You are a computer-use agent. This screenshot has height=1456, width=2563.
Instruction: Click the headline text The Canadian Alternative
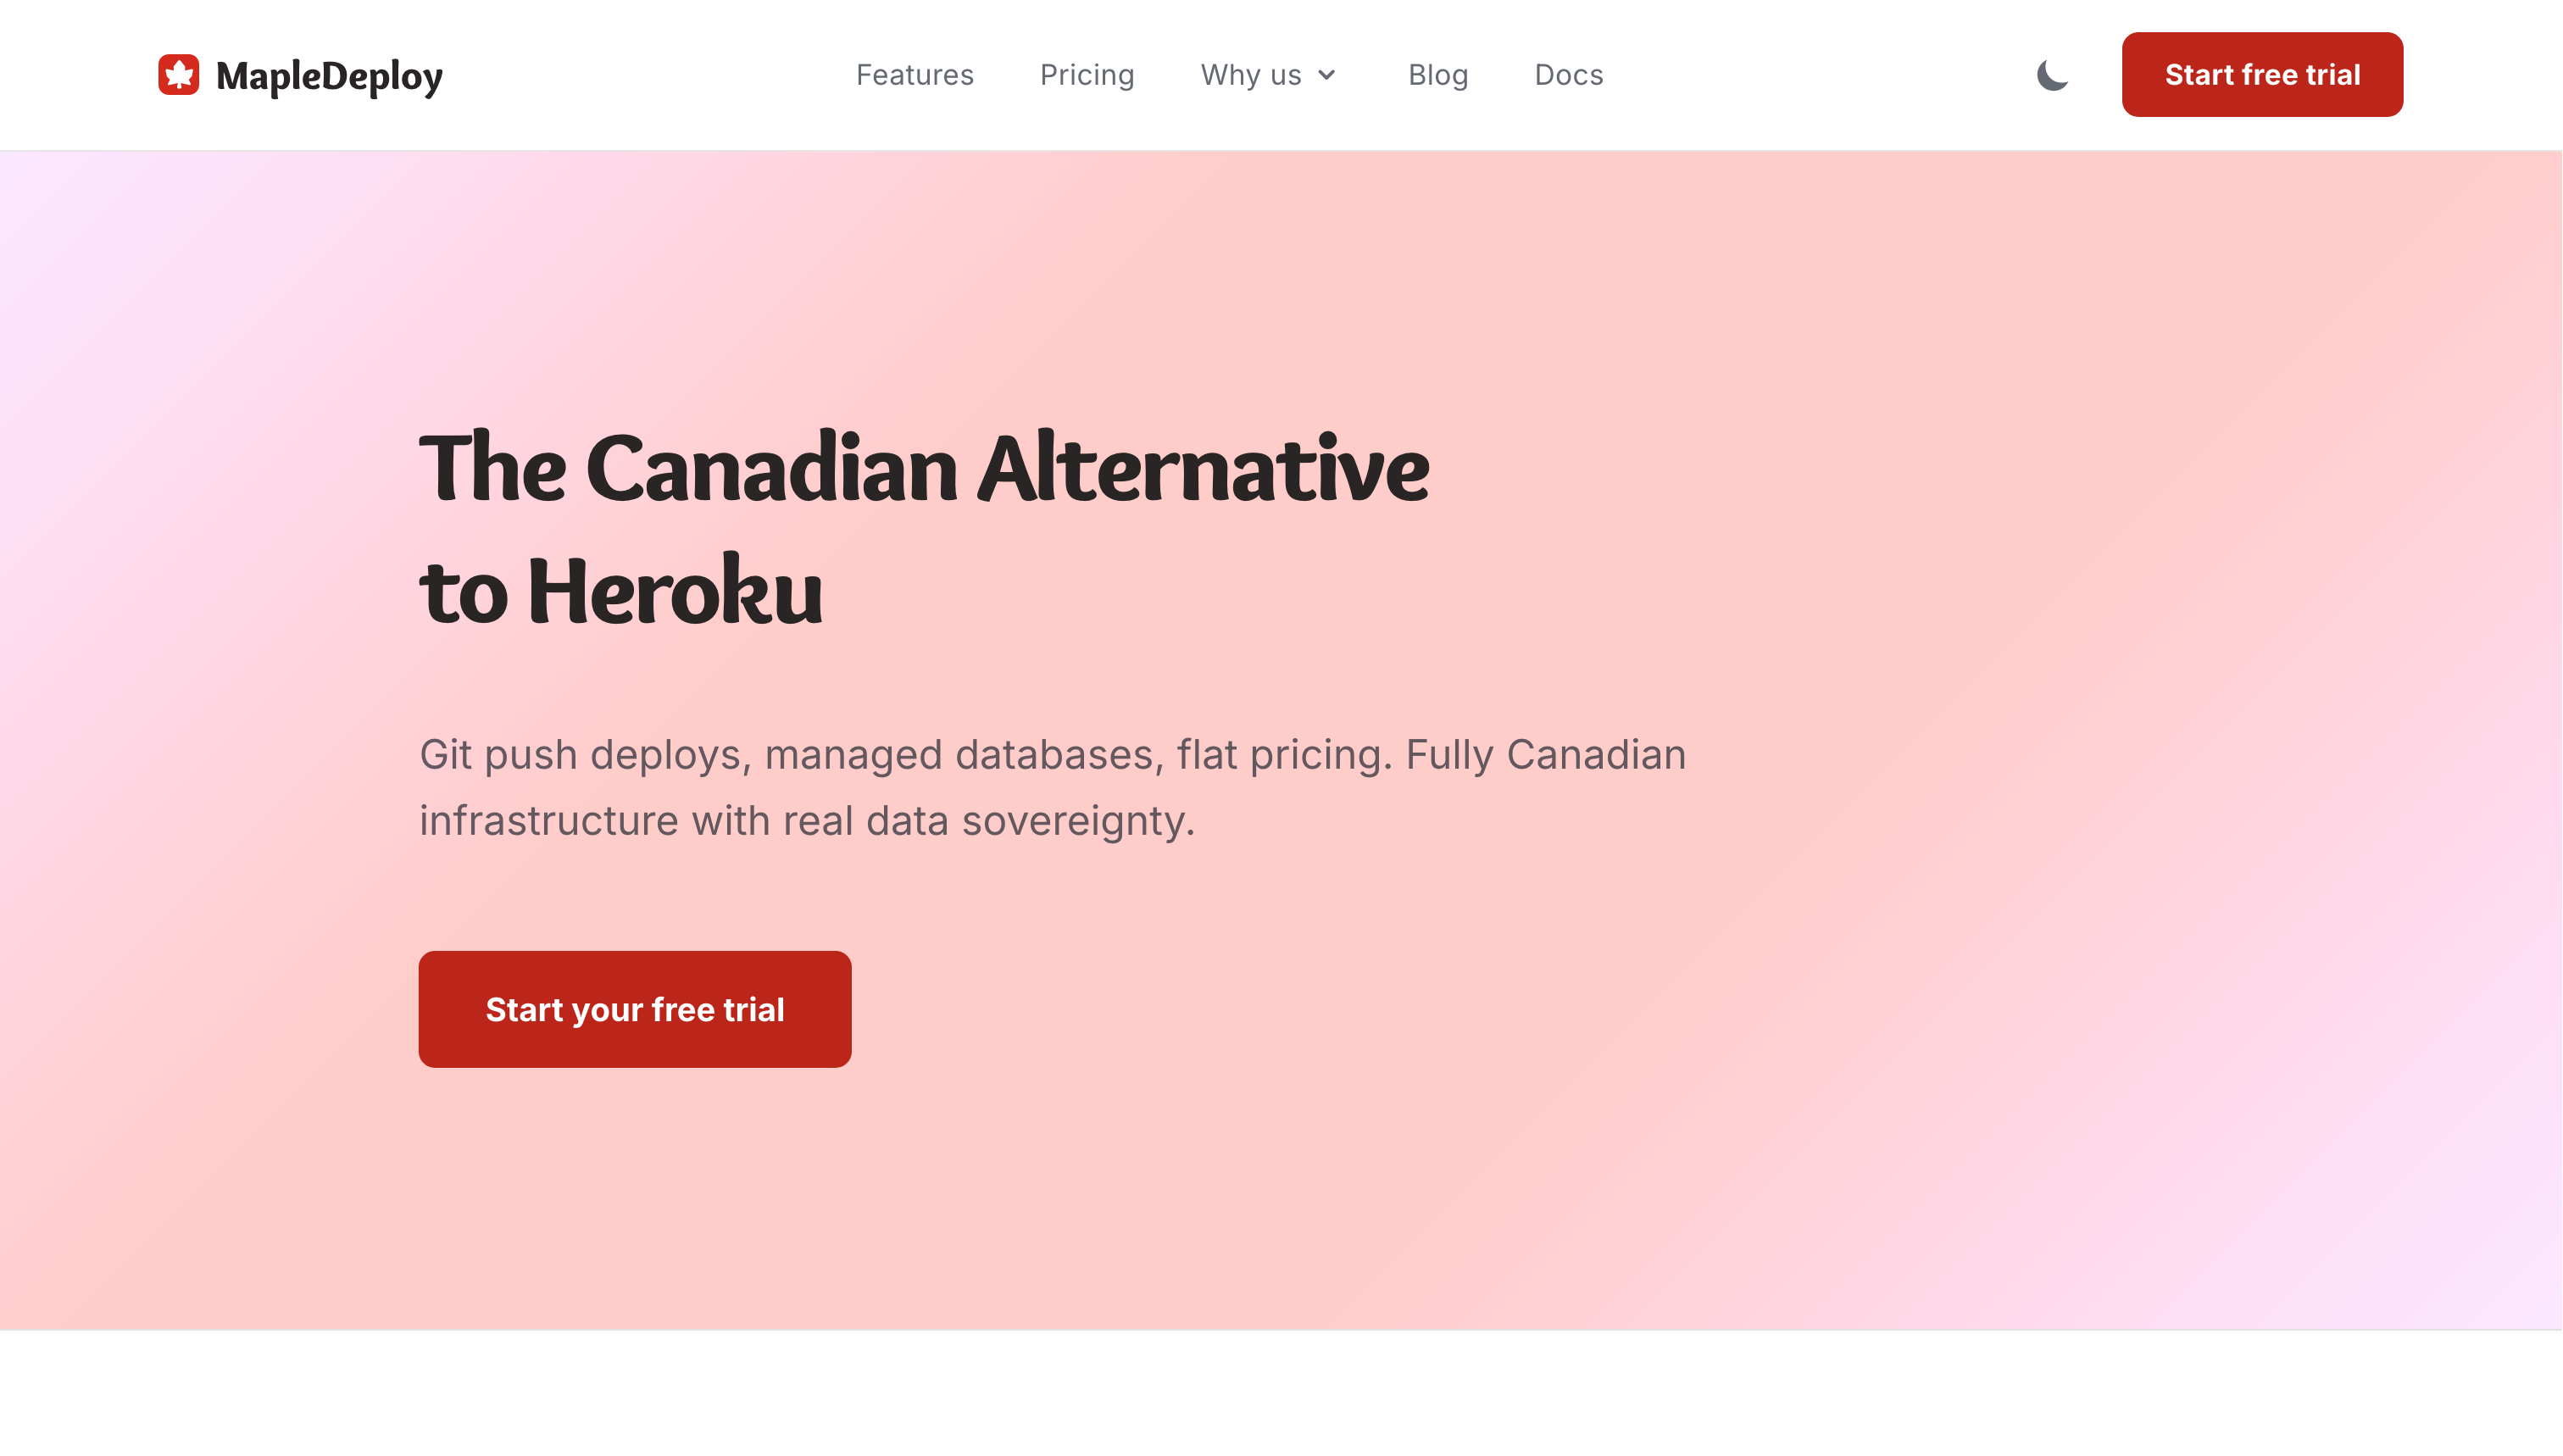[924, 468]
